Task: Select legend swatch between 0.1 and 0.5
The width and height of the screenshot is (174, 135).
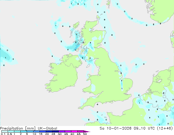Action: (5, 131)
